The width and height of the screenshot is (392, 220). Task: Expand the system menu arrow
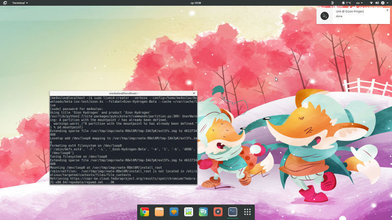pyautogui.click(x=388, y=3)
